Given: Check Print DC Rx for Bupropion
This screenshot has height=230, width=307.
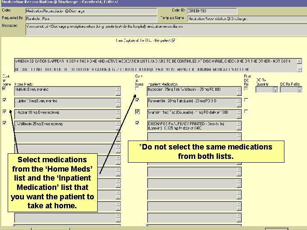Looking at the screenshot, I should pyautogui.click(x=246, y=89).
